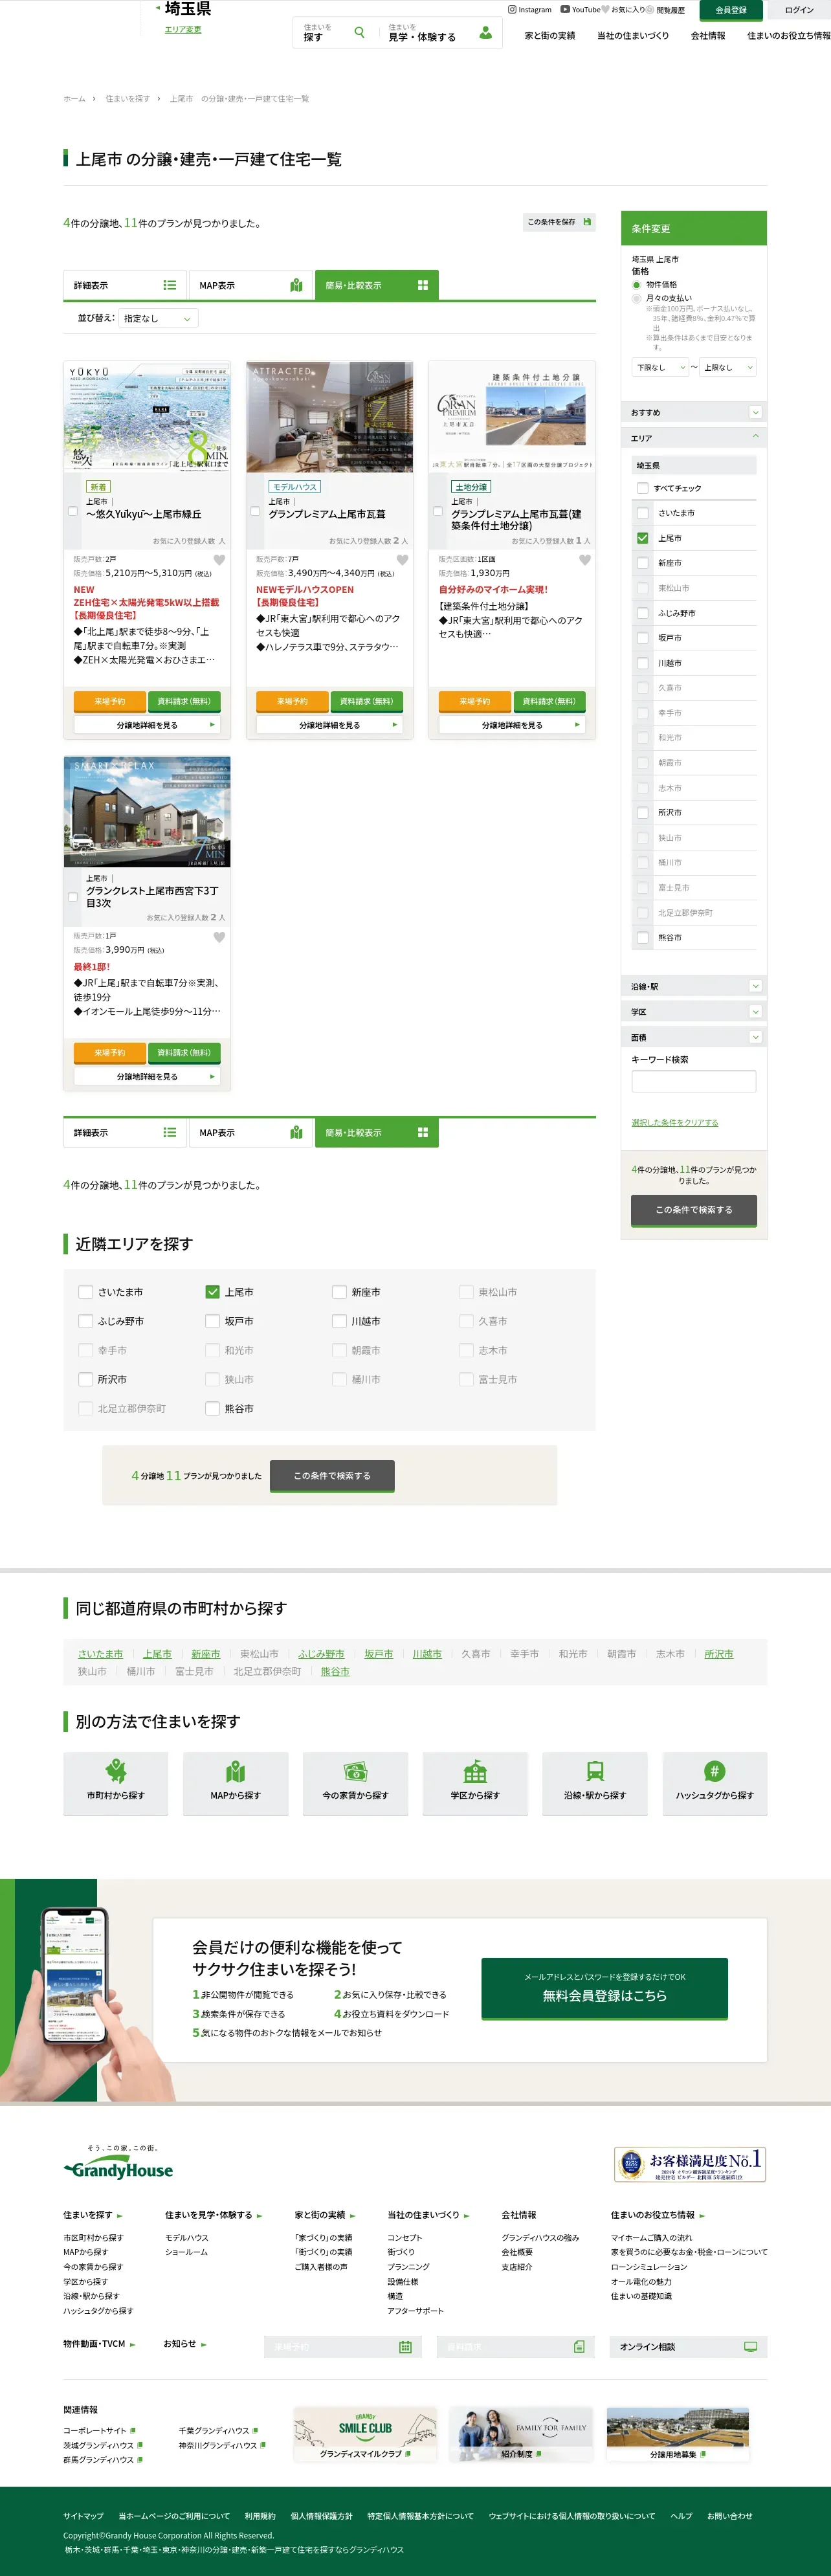The height and width of the screenshot is (2576, 831).
Task: Open 住まいのお役立ち情報 in the main menu
Action: point(789,35)
